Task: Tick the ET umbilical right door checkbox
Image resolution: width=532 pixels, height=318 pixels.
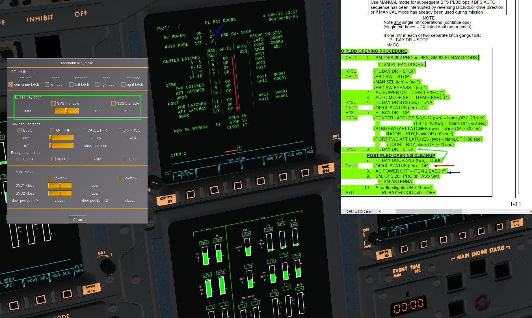Action: 97,84
